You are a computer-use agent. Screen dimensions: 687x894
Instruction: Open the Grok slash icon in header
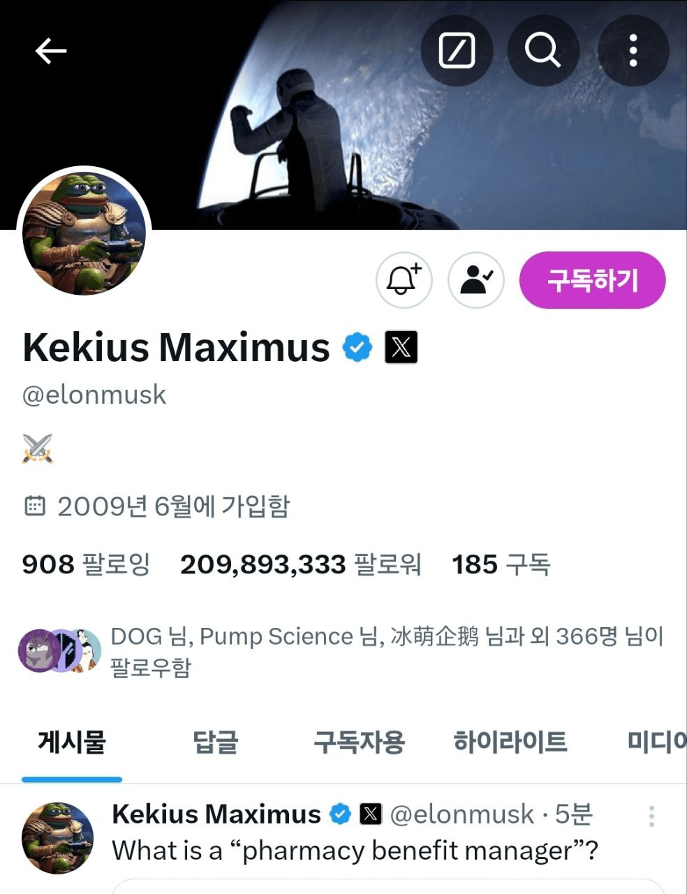click(x=457, y=50)
